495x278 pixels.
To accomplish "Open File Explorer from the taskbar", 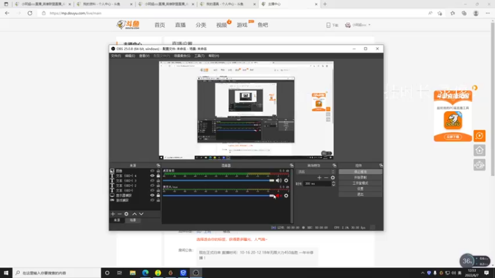I will pos(132,273).
